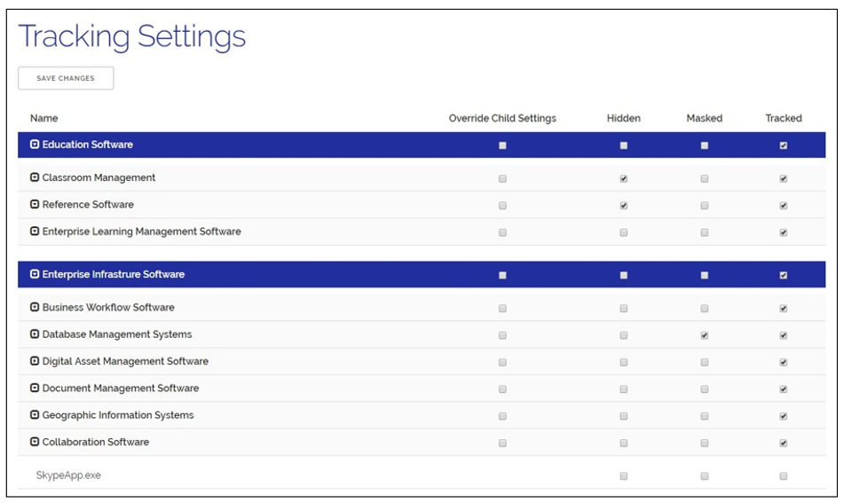Check Hidden for Business Workflow Software
Image resolution: width=852 pixels, height=503 pixels.
tap(624, 309)
